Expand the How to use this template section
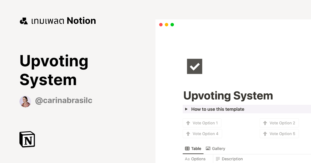This screenshot has height=163, width=311. point(186,109)
